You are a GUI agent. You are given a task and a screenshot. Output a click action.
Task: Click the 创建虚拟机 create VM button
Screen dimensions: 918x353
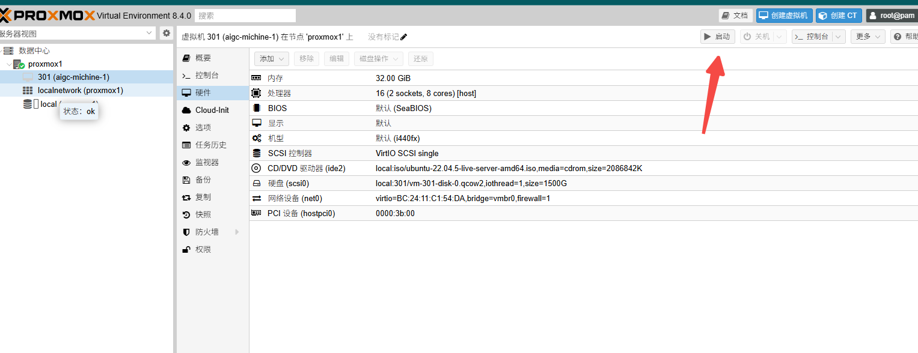pos(785,15)
